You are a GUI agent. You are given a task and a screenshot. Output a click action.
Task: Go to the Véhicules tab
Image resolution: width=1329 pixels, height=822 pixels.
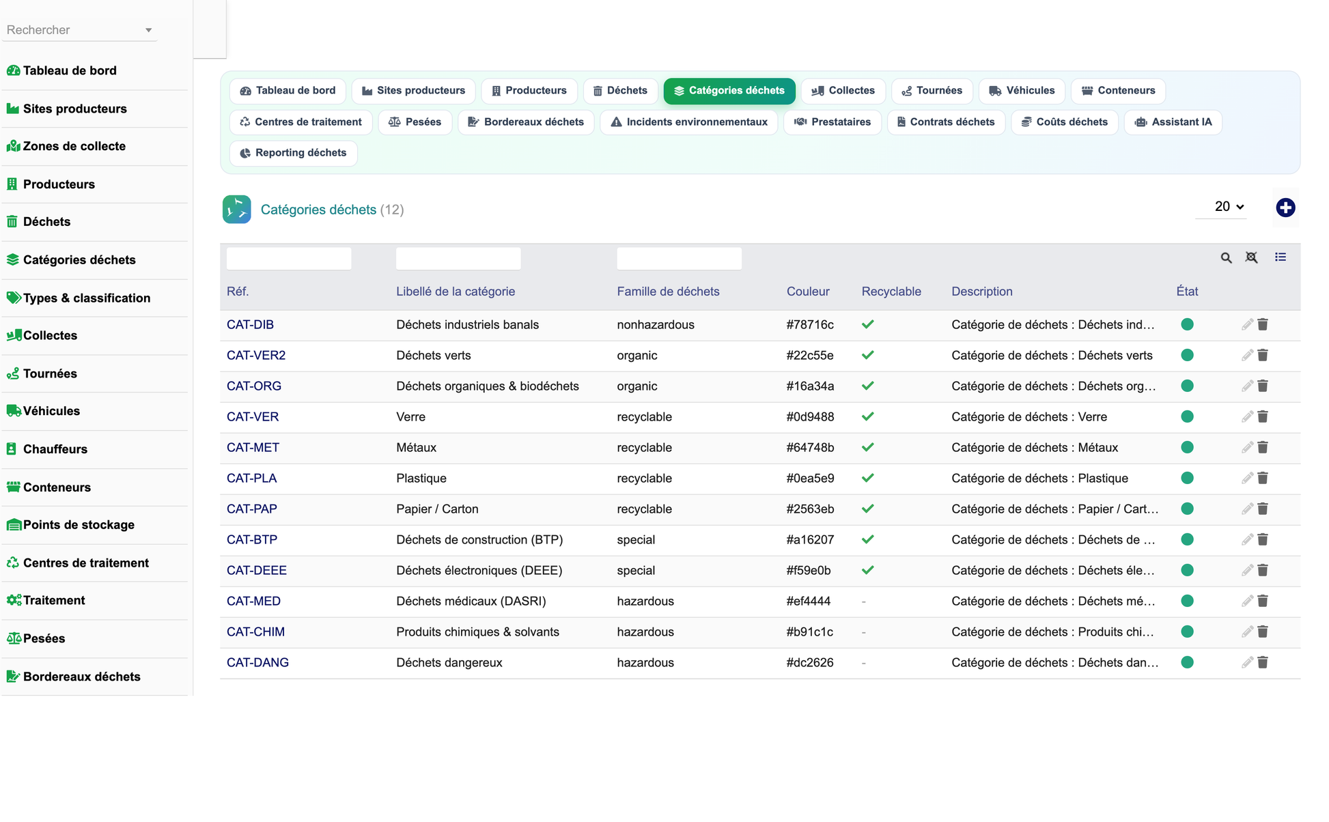point(1022,91)
